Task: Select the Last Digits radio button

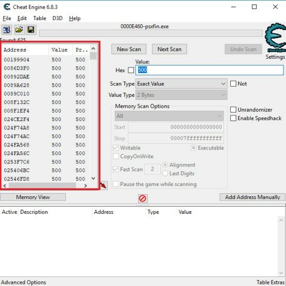Action: [165, 173]
